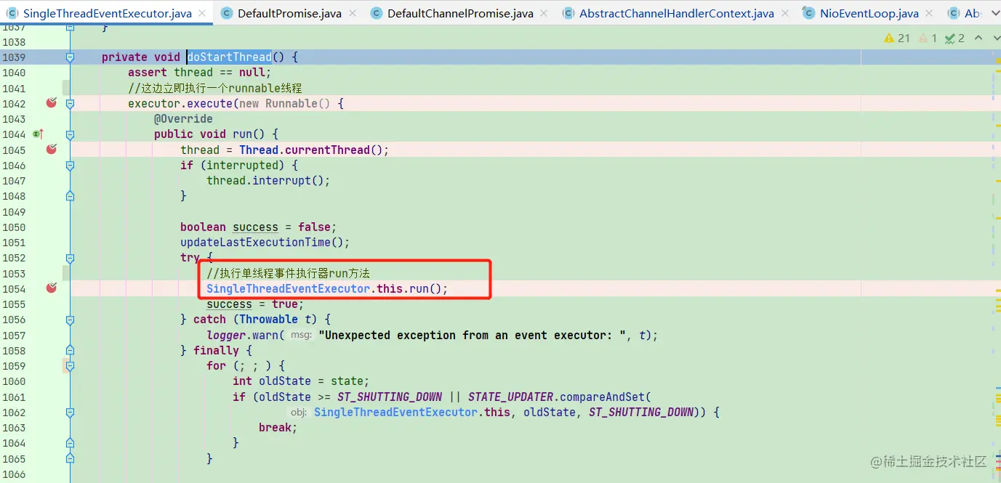This screenshot has width=1001, height=483.
Task: Collapse the catch fold on line 1056
Action: pyautogui.click(x=70, y=320)
